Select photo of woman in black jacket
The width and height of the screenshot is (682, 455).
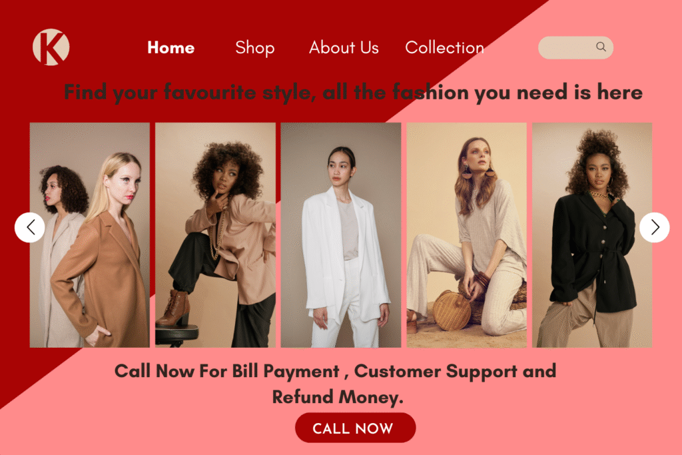click(x=592, y=235)
